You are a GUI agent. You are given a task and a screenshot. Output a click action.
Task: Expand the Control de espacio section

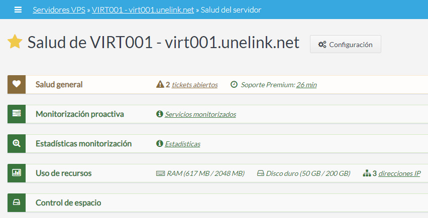point(68,203)
